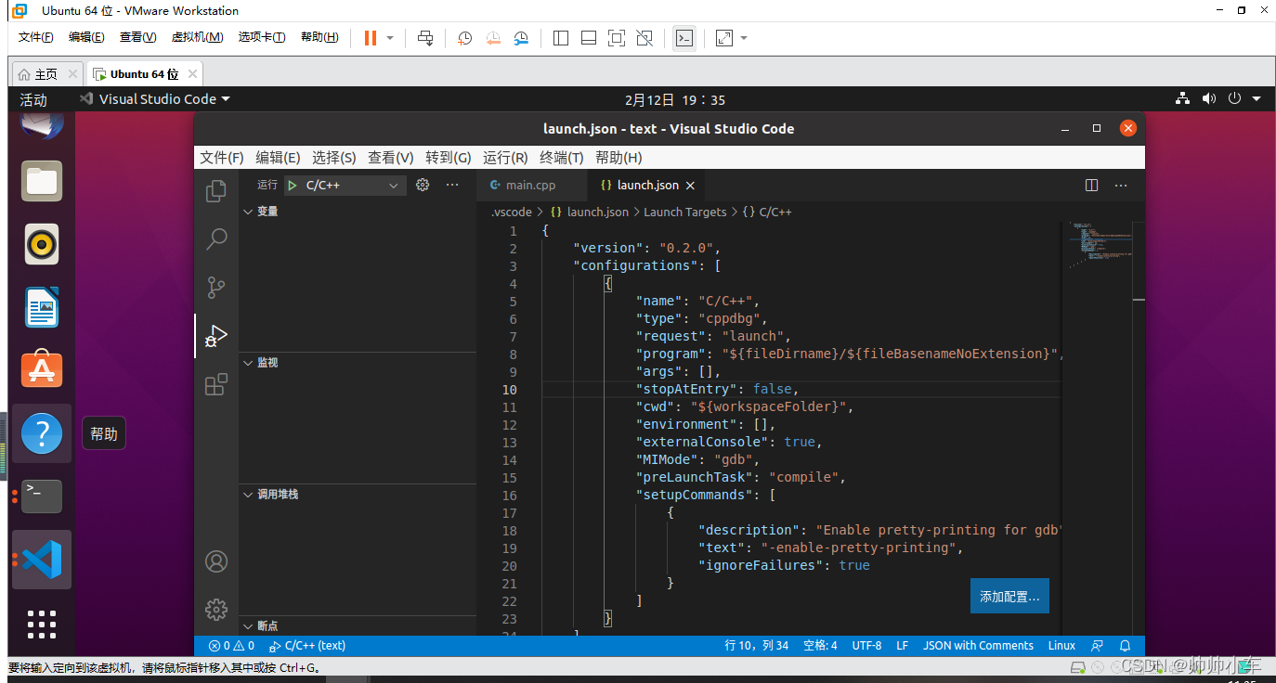Open the 文件(F) menu in VS Code
This screenshot has width=1276, height=683.
click(x=222, y=158)
